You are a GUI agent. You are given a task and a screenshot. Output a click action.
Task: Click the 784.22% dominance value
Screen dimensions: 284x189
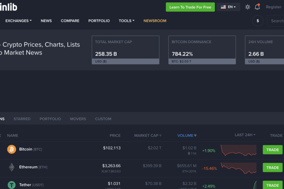[182, 54]
